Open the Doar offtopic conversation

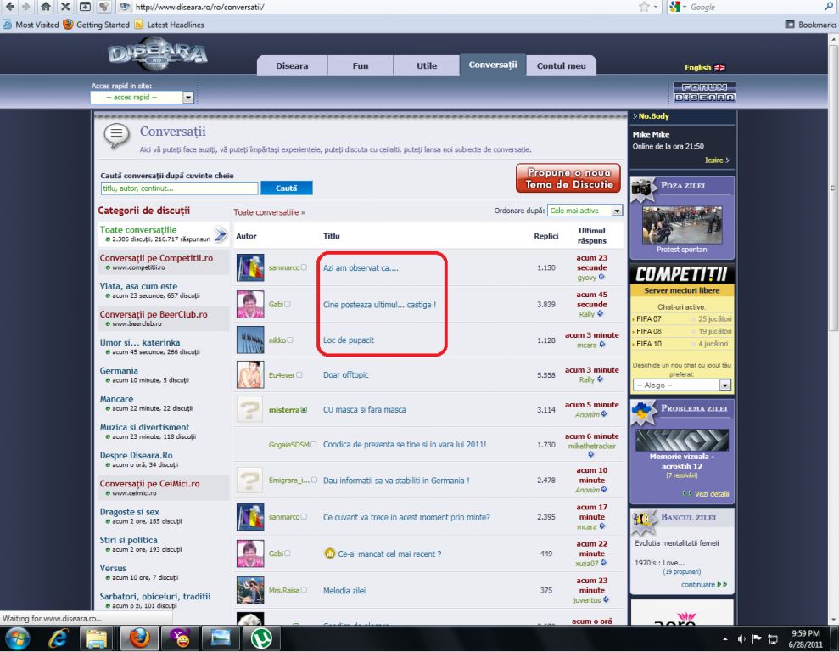click(345, 374)
